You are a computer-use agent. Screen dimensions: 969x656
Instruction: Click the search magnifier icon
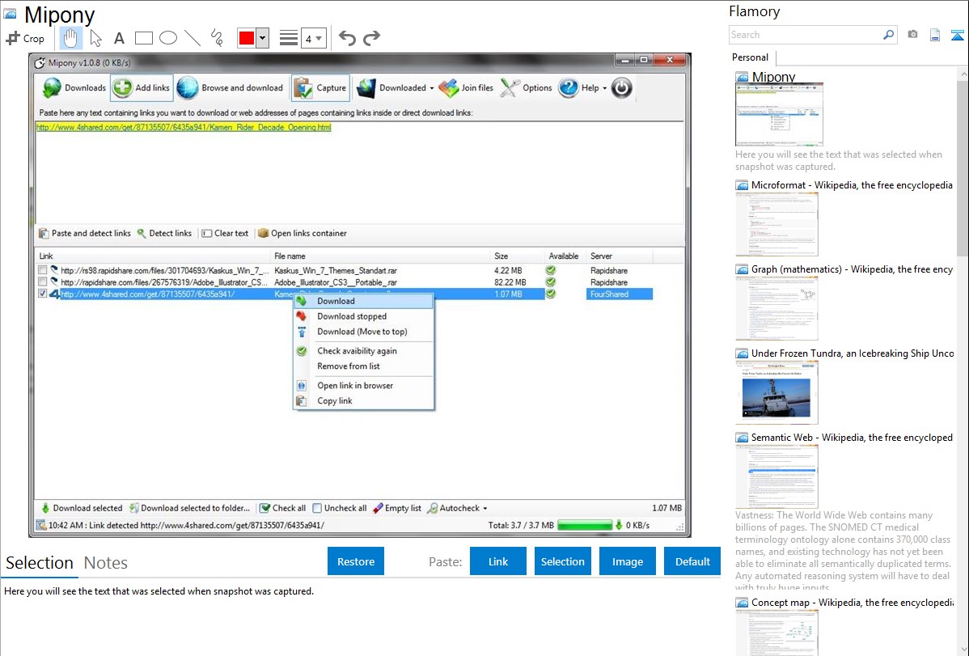click(888, 35)
